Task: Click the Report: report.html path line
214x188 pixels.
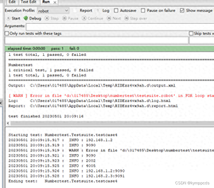Action: pos(93,106)
